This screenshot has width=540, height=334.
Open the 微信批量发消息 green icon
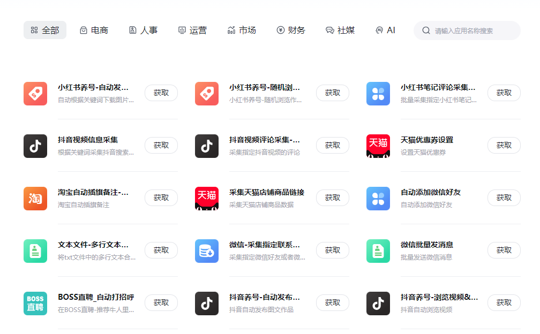(x=378, y=251)
